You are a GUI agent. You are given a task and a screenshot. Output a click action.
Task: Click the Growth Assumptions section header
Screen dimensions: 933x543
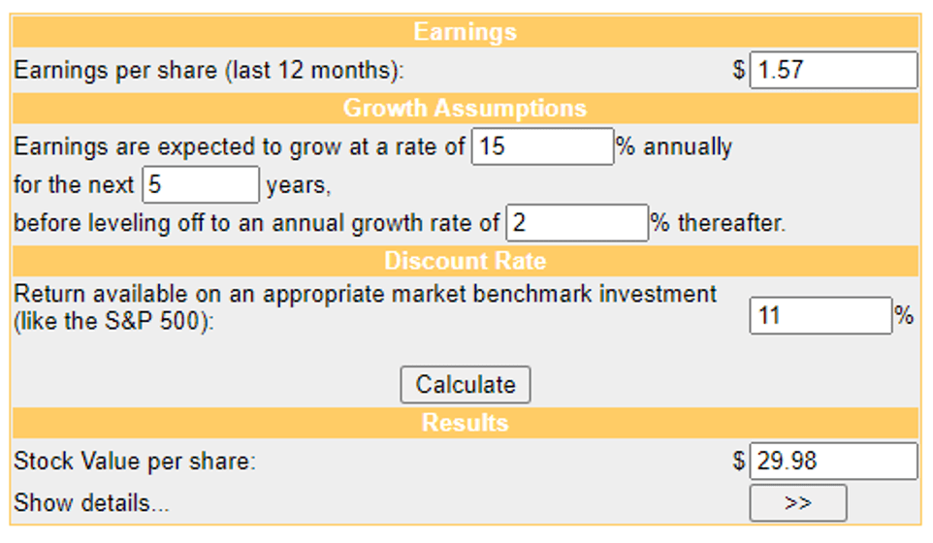465,108
